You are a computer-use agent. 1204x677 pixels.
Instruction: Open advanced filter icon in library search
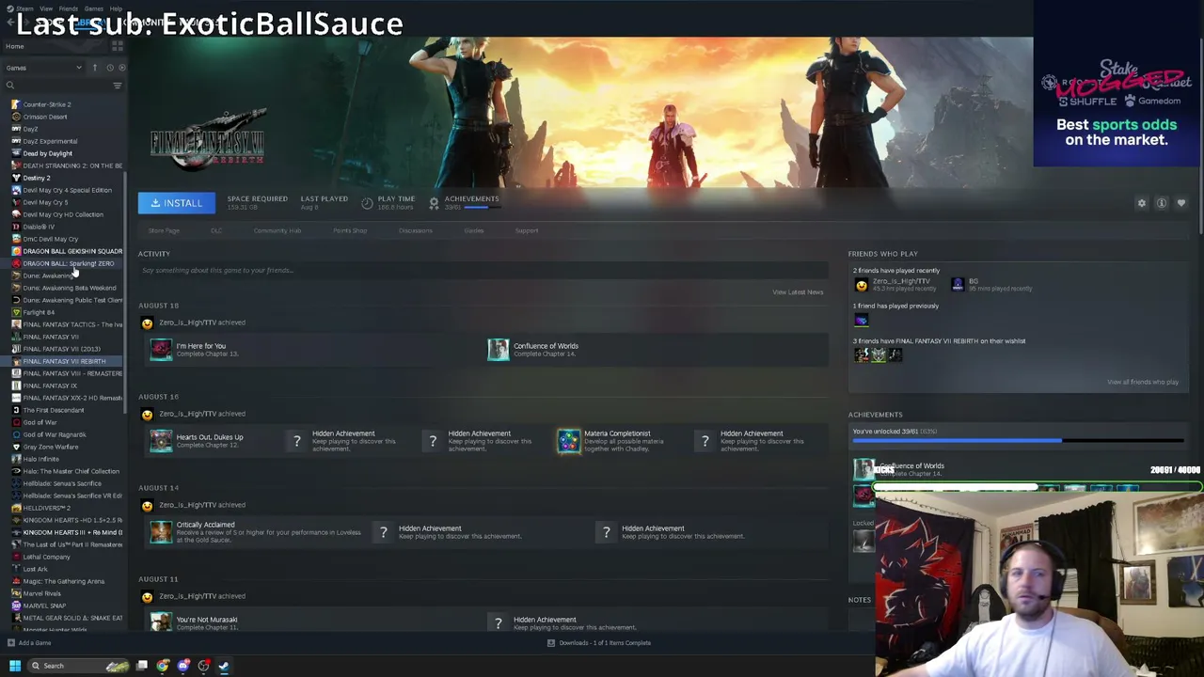[x=118, y=86]
